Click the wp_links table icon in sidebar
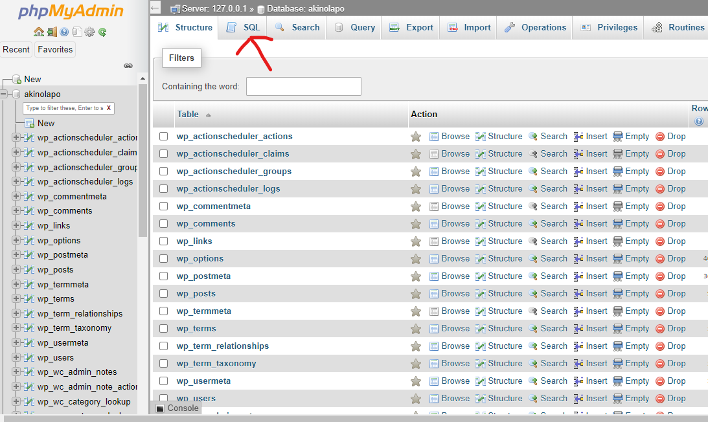 coord(29,225)
